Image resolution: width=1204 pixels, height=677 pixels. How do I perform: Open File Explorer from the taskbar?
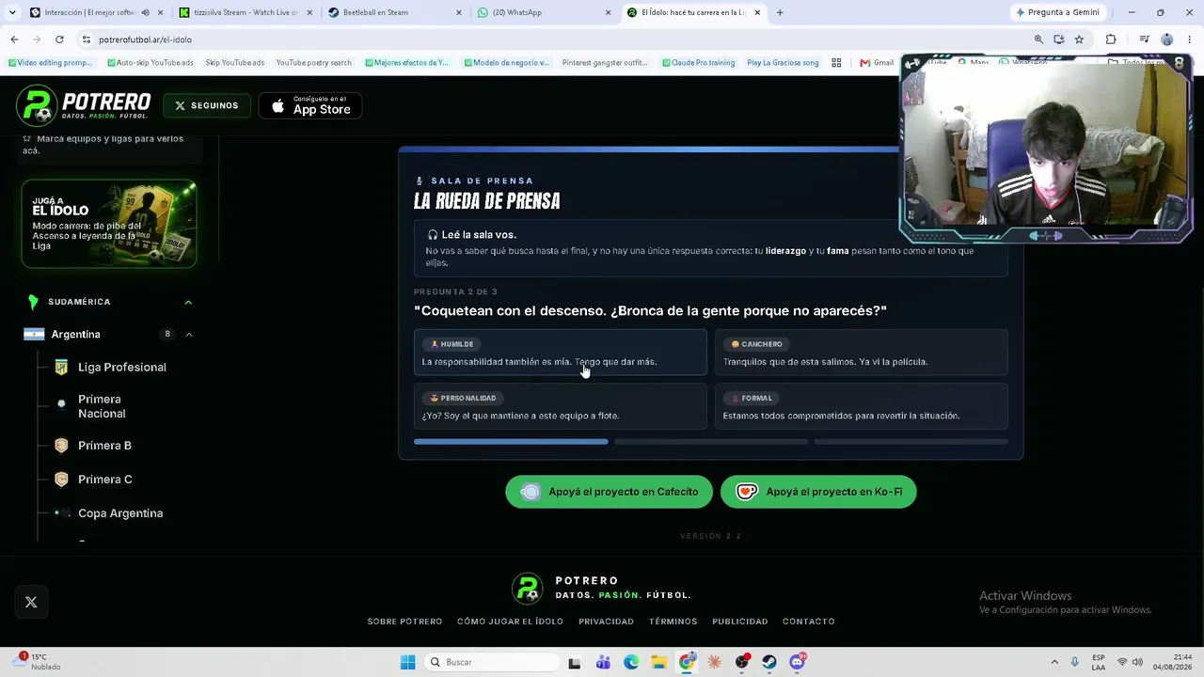(x=658, y=662)
